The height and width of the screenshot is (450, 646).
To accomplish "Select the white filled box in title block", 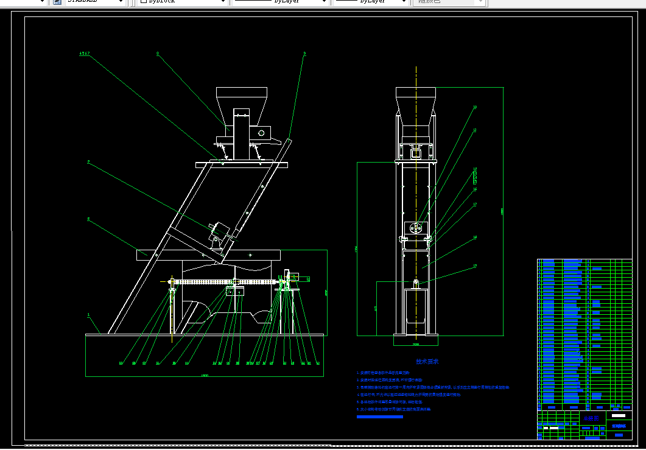I will (619, 415).
